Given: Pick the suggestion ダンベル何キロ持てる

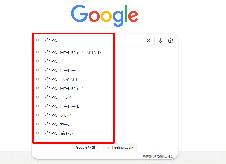Looking at the screenshot, I should 64,88.
